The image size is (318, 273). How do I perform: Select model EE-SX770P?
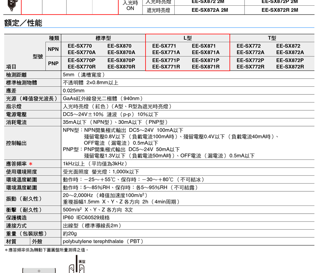(82, 61)
